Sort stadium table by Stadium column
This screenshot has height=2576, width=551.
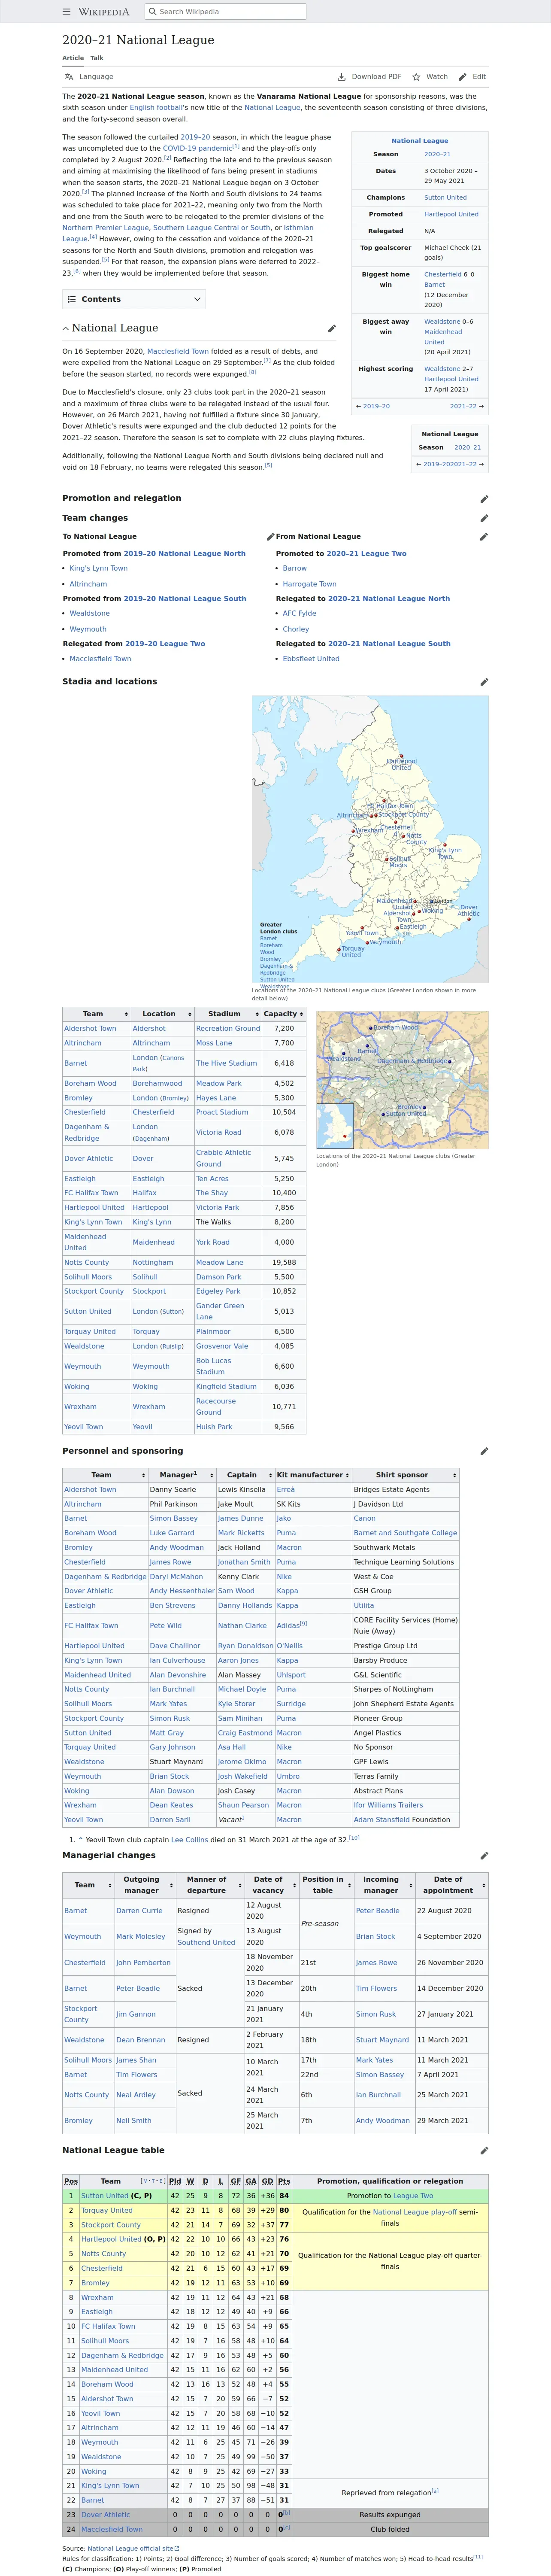(228, 1014)
